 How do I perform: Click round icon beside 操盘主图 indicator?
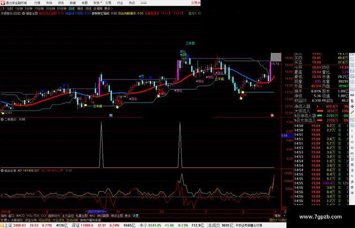tap(23, 14)
